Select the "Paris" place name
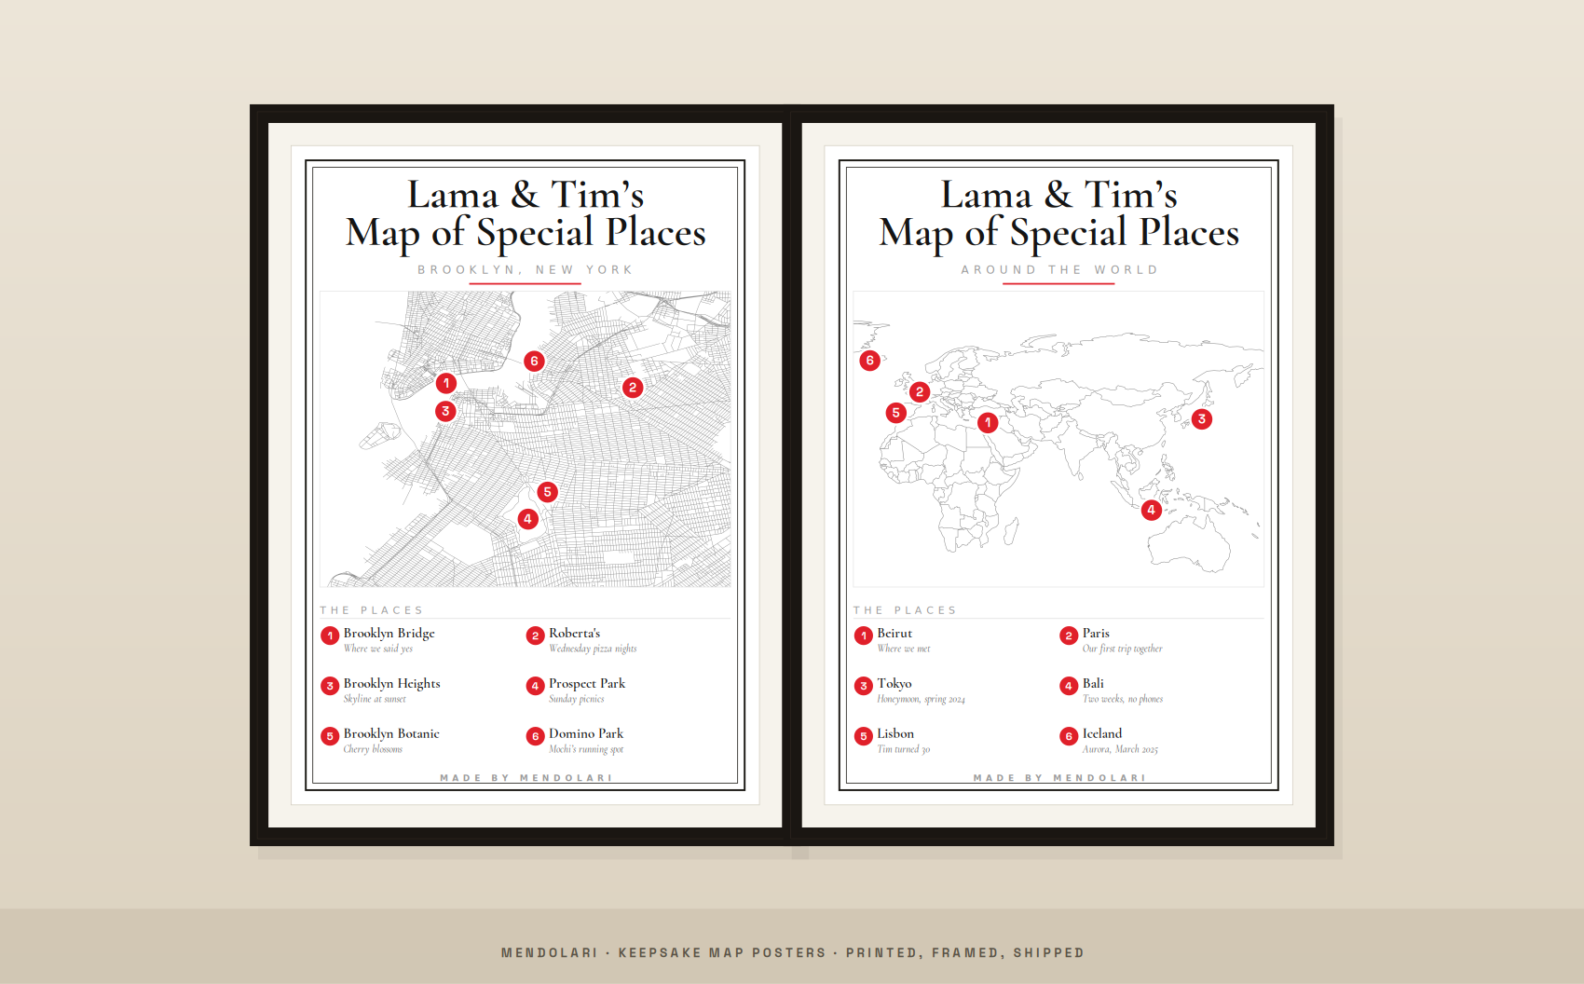The width and height of the screenshot is (1584, 984). pyautogui.click(x=1096, y=633)
